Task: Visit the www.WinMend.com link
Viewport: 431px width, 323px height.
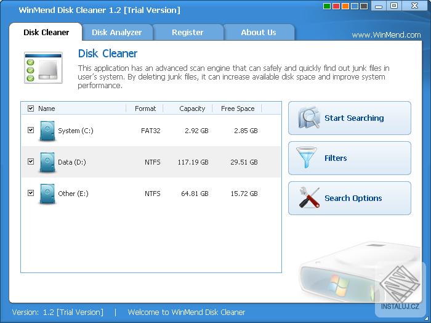Action: [x=386, y=35]
